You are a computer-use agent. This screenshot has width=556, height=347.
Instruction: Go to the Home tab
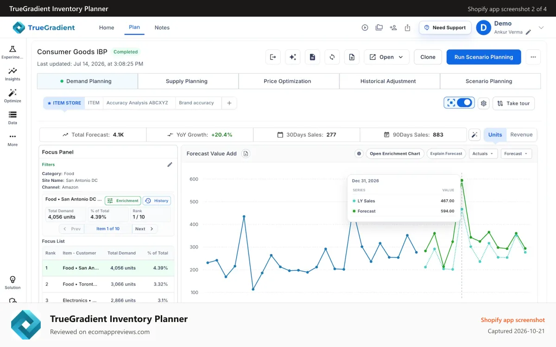(x=107, y=28)
